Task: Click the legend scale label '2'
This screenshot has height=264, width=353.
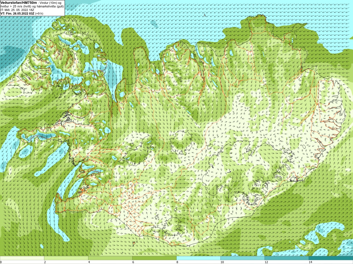Action: point(45,262)
